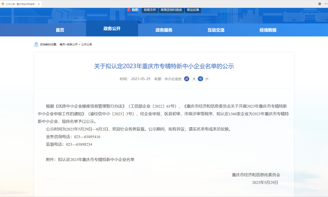Click the font size tT icon
The image size is (328, 197).
coord(187,79)
